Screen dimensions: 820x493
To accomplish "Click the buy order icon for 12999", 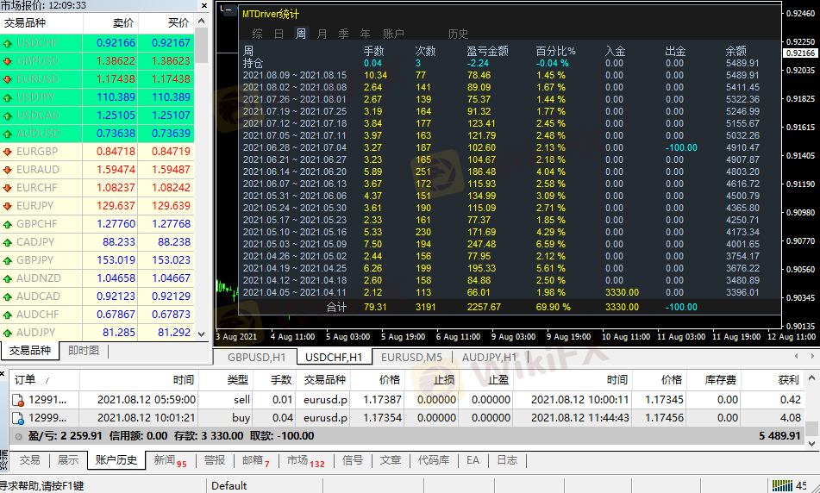I will pyautogui.click(x=17, y=418).
